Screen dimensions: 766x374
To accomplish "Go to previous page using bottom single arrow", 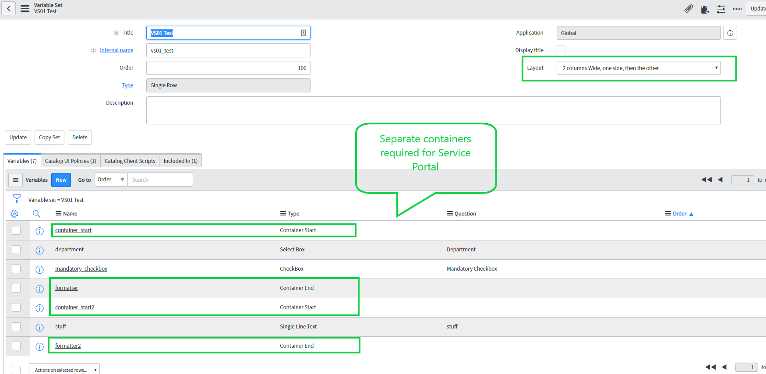I will tap(724, 367).
